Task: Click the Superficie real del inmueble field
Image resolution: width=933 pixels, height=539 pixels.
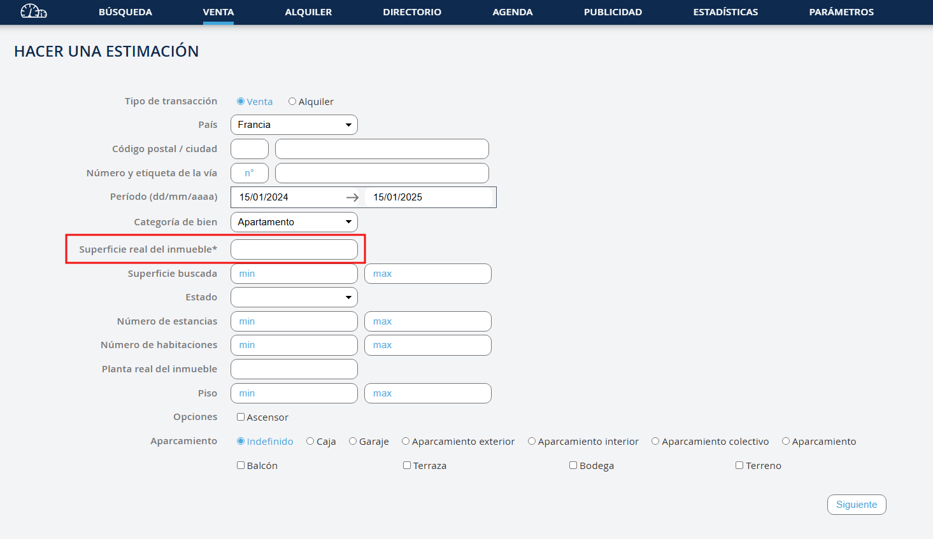Action: 294,249
